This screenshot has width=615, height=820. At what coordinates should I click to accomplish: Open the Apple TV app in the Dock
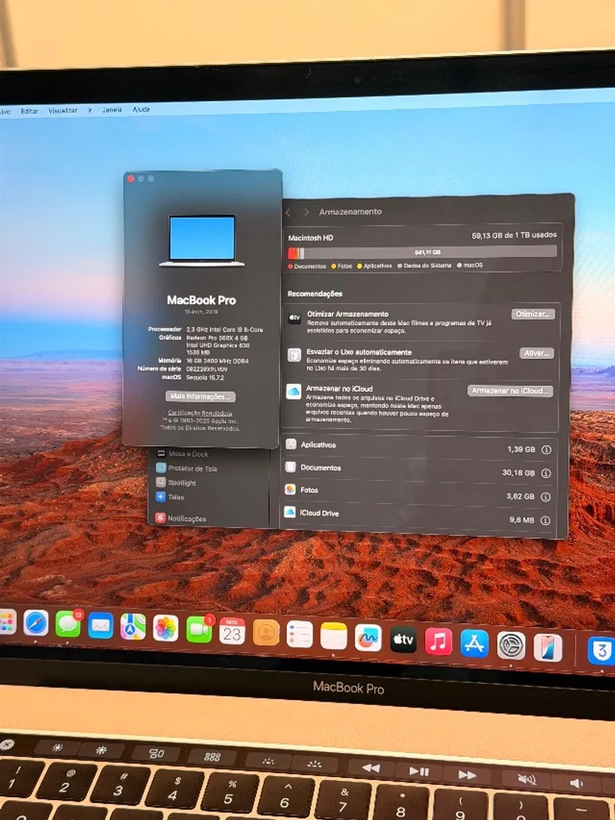pos(402,640)
